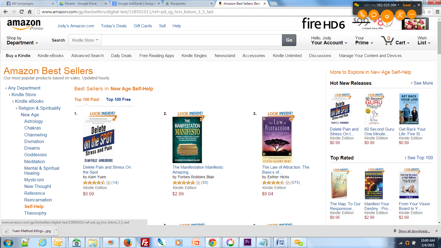This screenshot has height=248, width=441.
Task: Click the Go search button
Action: point(289,40)
